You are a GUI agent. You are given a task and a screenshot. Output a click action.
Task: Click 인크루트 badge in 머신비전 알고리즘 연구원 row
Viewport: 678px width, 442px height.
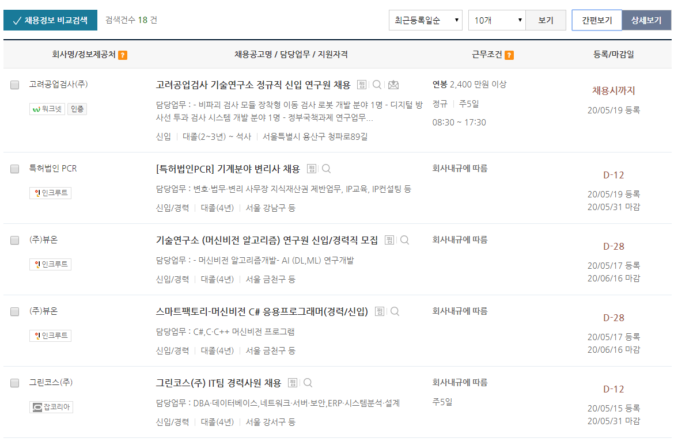pyautogui.click(x=51, y=264)
